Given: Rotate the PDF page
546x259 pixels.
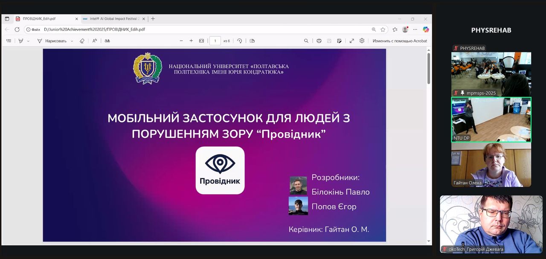Looking at the screenshot, I should click(240, 41).
